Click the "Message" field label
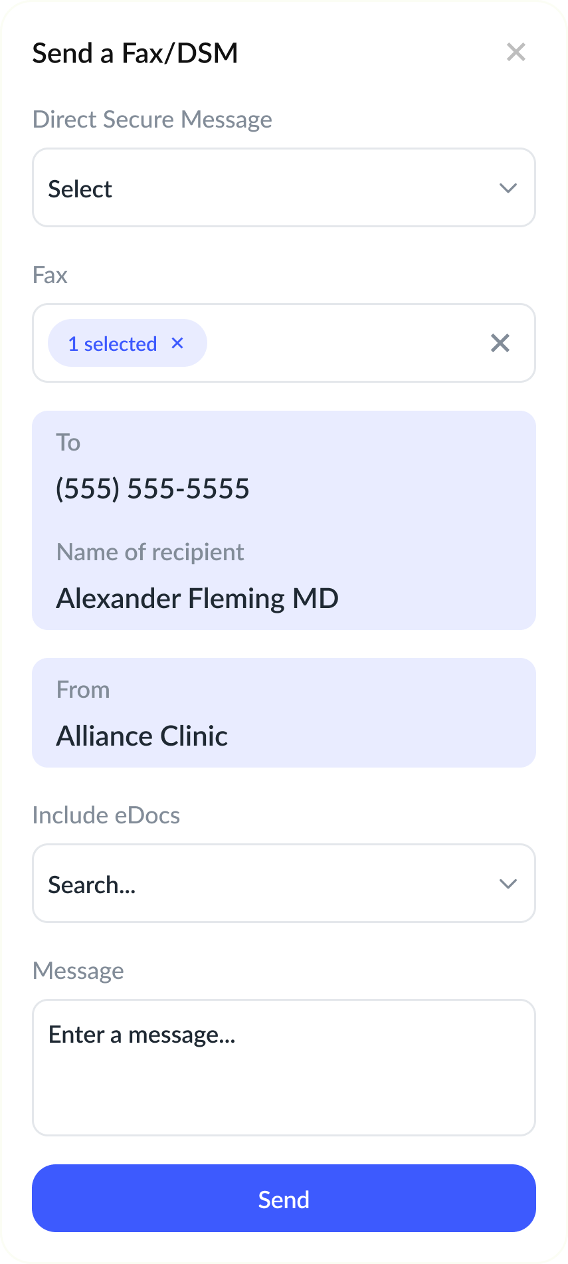The image size is (568, 1264). (78, 971)
